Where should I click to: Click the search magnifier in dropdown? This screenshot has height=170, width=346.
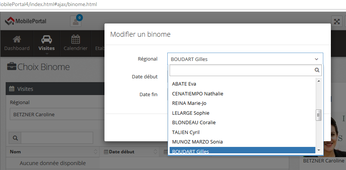click(x=317, y=70)
